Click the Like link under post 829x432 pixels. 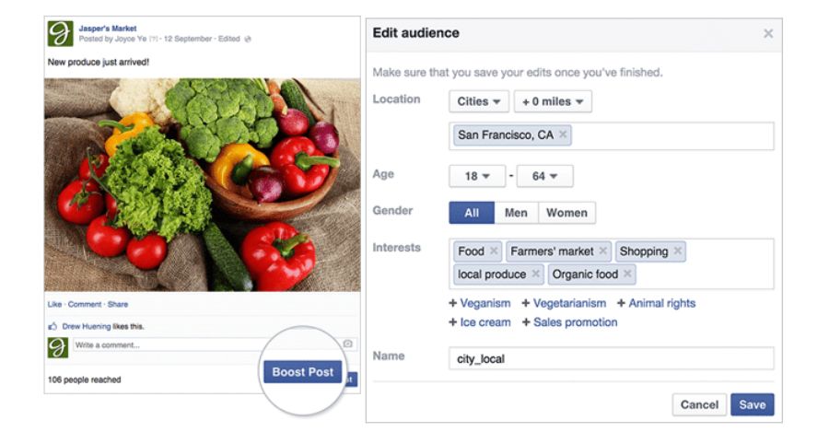click(x=54, y=304)
